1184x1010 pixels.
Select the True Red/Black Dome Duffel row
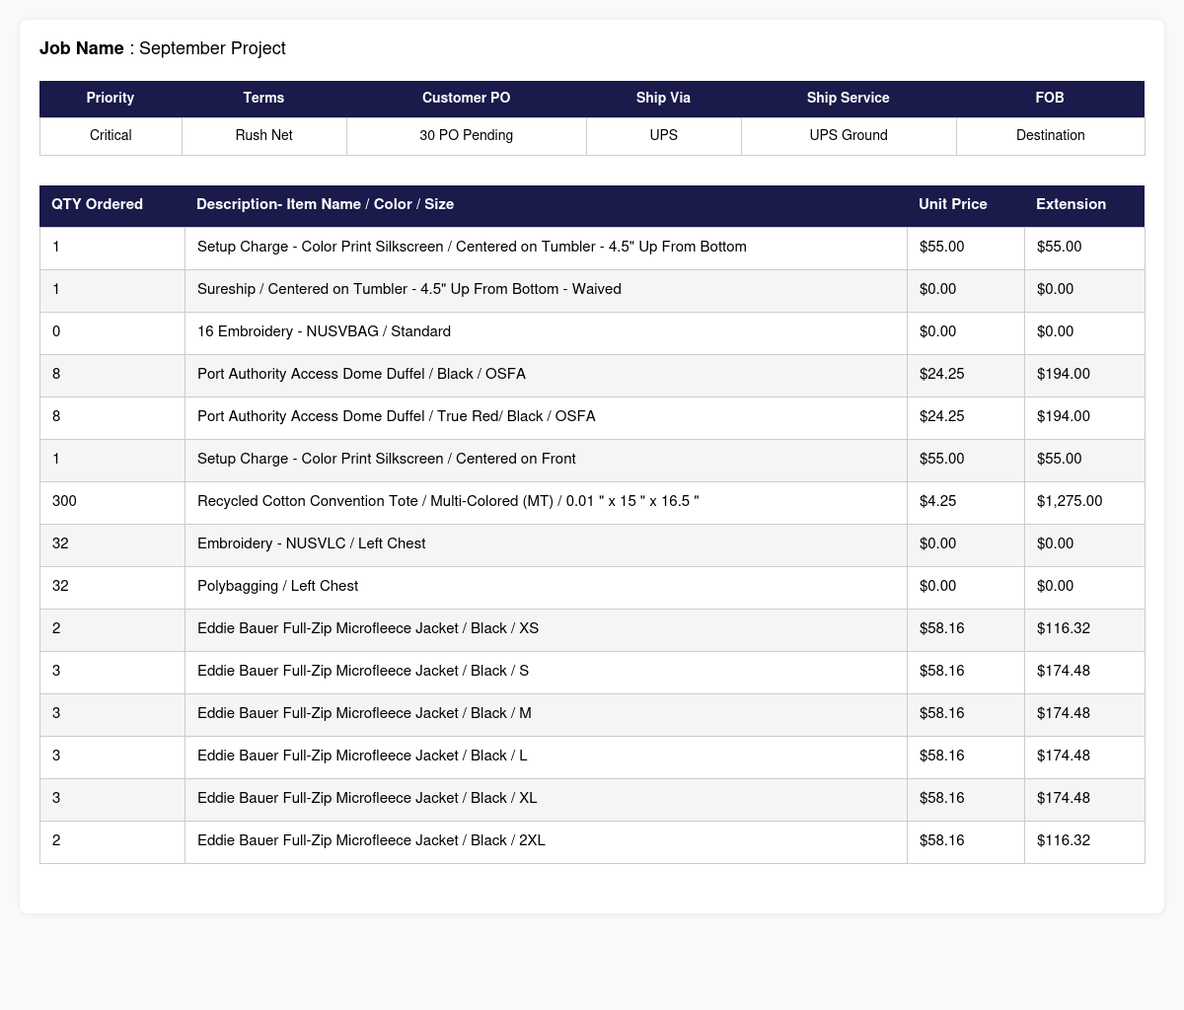(x=592, y=417)
